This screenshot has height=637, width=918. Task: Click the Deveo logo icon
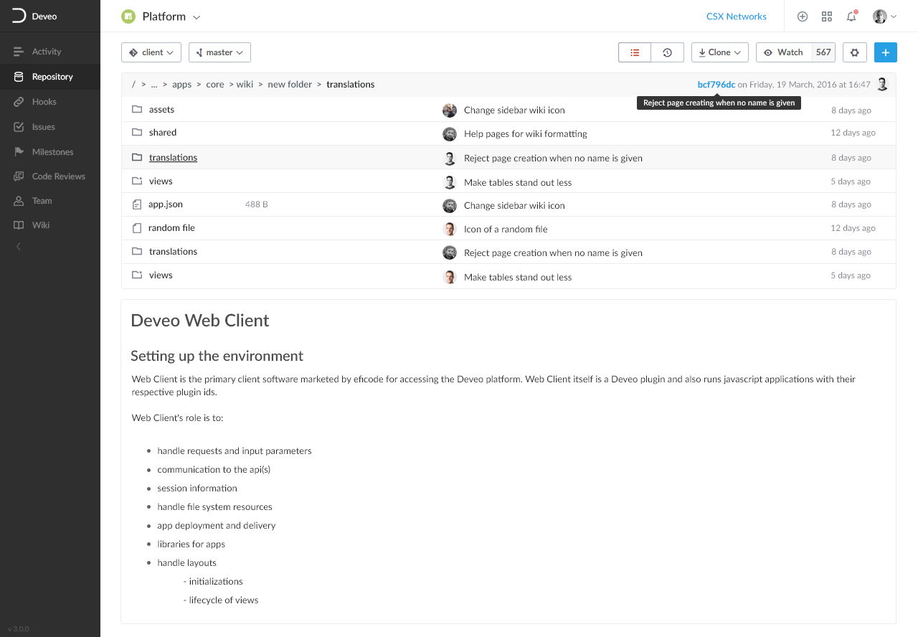click(x=19, y=16)
